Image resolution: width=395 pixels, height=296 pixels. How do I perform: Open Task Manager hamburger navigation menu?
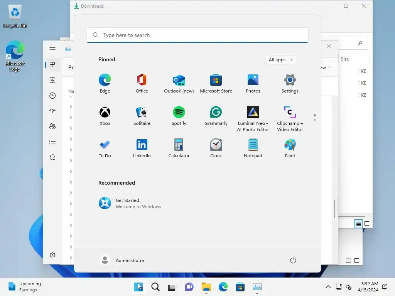click(x=52, y=49)
